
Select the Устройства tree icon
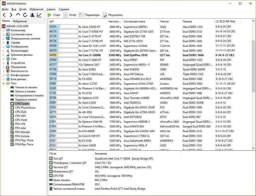8,63
